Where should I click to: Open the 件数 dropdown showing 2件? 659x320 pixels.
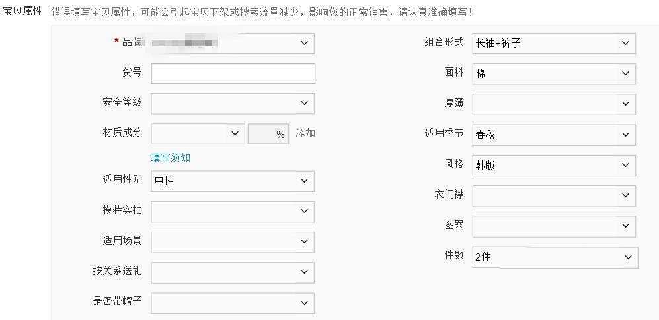pyautogui.click(x=555, y=257)
